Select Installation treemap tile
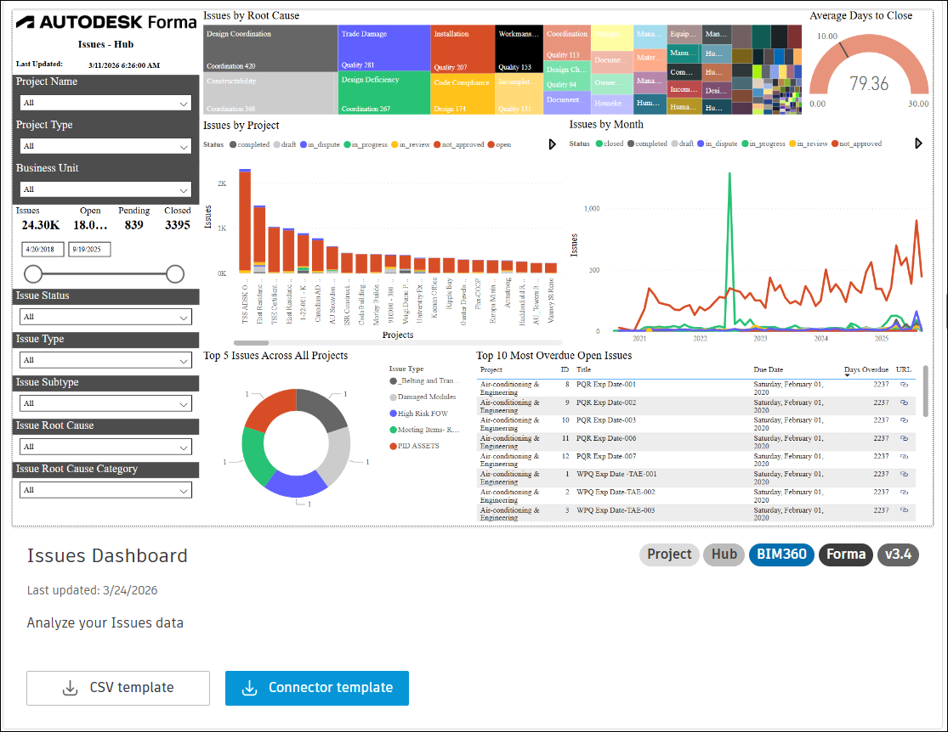The width and height of the screenshot is (948, 732). (463, 49)
